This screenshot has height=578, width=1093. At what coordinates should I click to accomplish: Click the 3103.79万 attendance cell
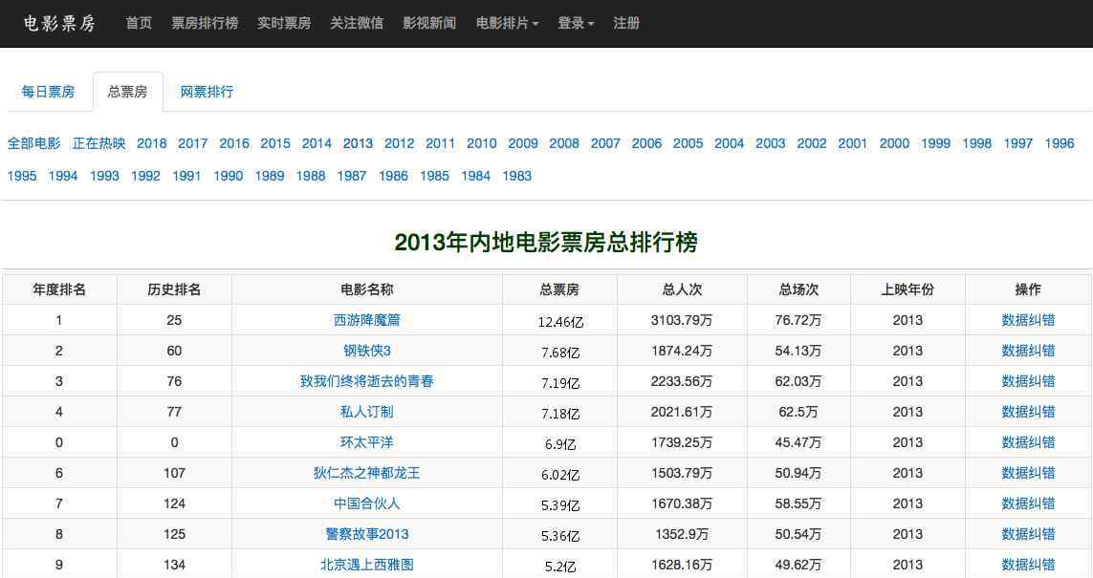[682, 320]
